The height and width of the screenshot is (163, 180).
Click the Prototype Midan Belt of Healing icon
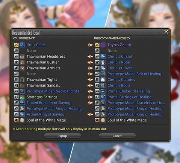tap(103, 74)
